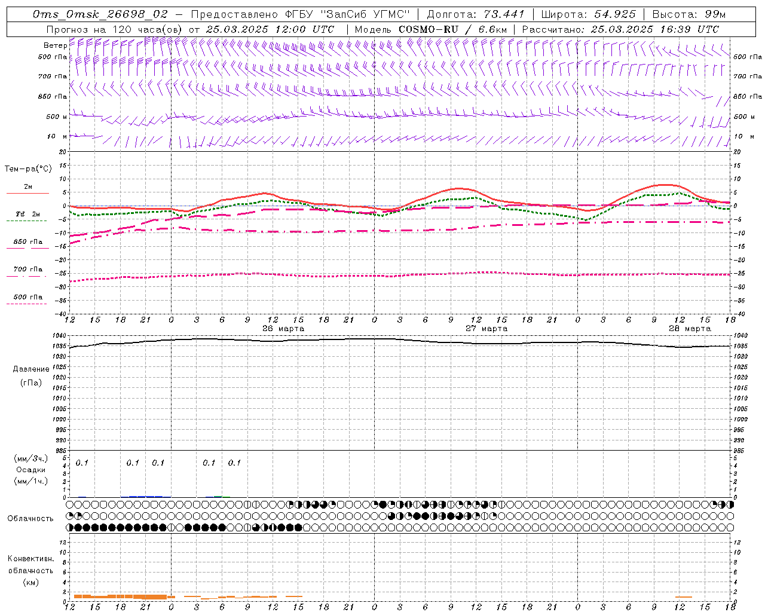
Task: Select the longitude value Долгота: 73.441
Action: [476, 14]
